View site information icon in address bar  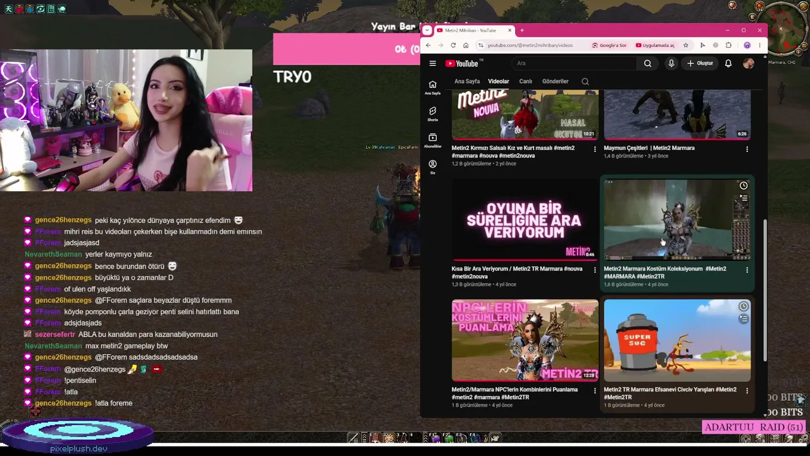(x=481, y=45)
